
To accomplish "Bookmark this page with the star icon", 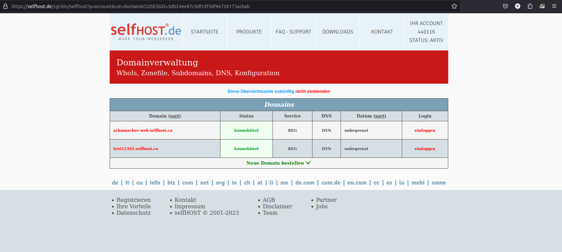I will [454, 6].
